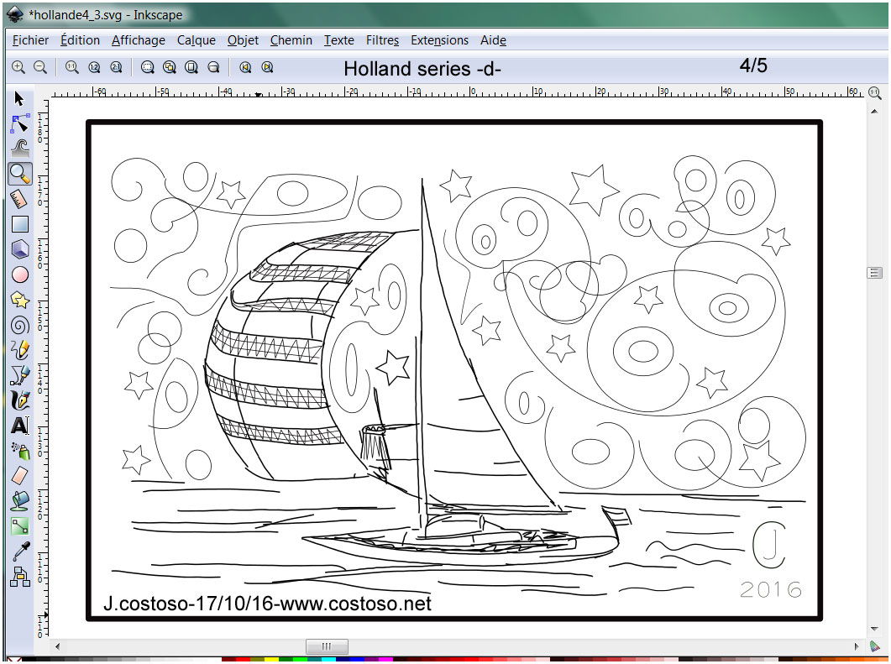Activate the Spiral tool
Image resolution: width=891 pixels, height=664 pixels.
pyautogui.click(x=20, y=325)
